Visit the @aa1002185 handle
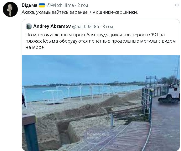181x151 pixels. click(85, 27)
